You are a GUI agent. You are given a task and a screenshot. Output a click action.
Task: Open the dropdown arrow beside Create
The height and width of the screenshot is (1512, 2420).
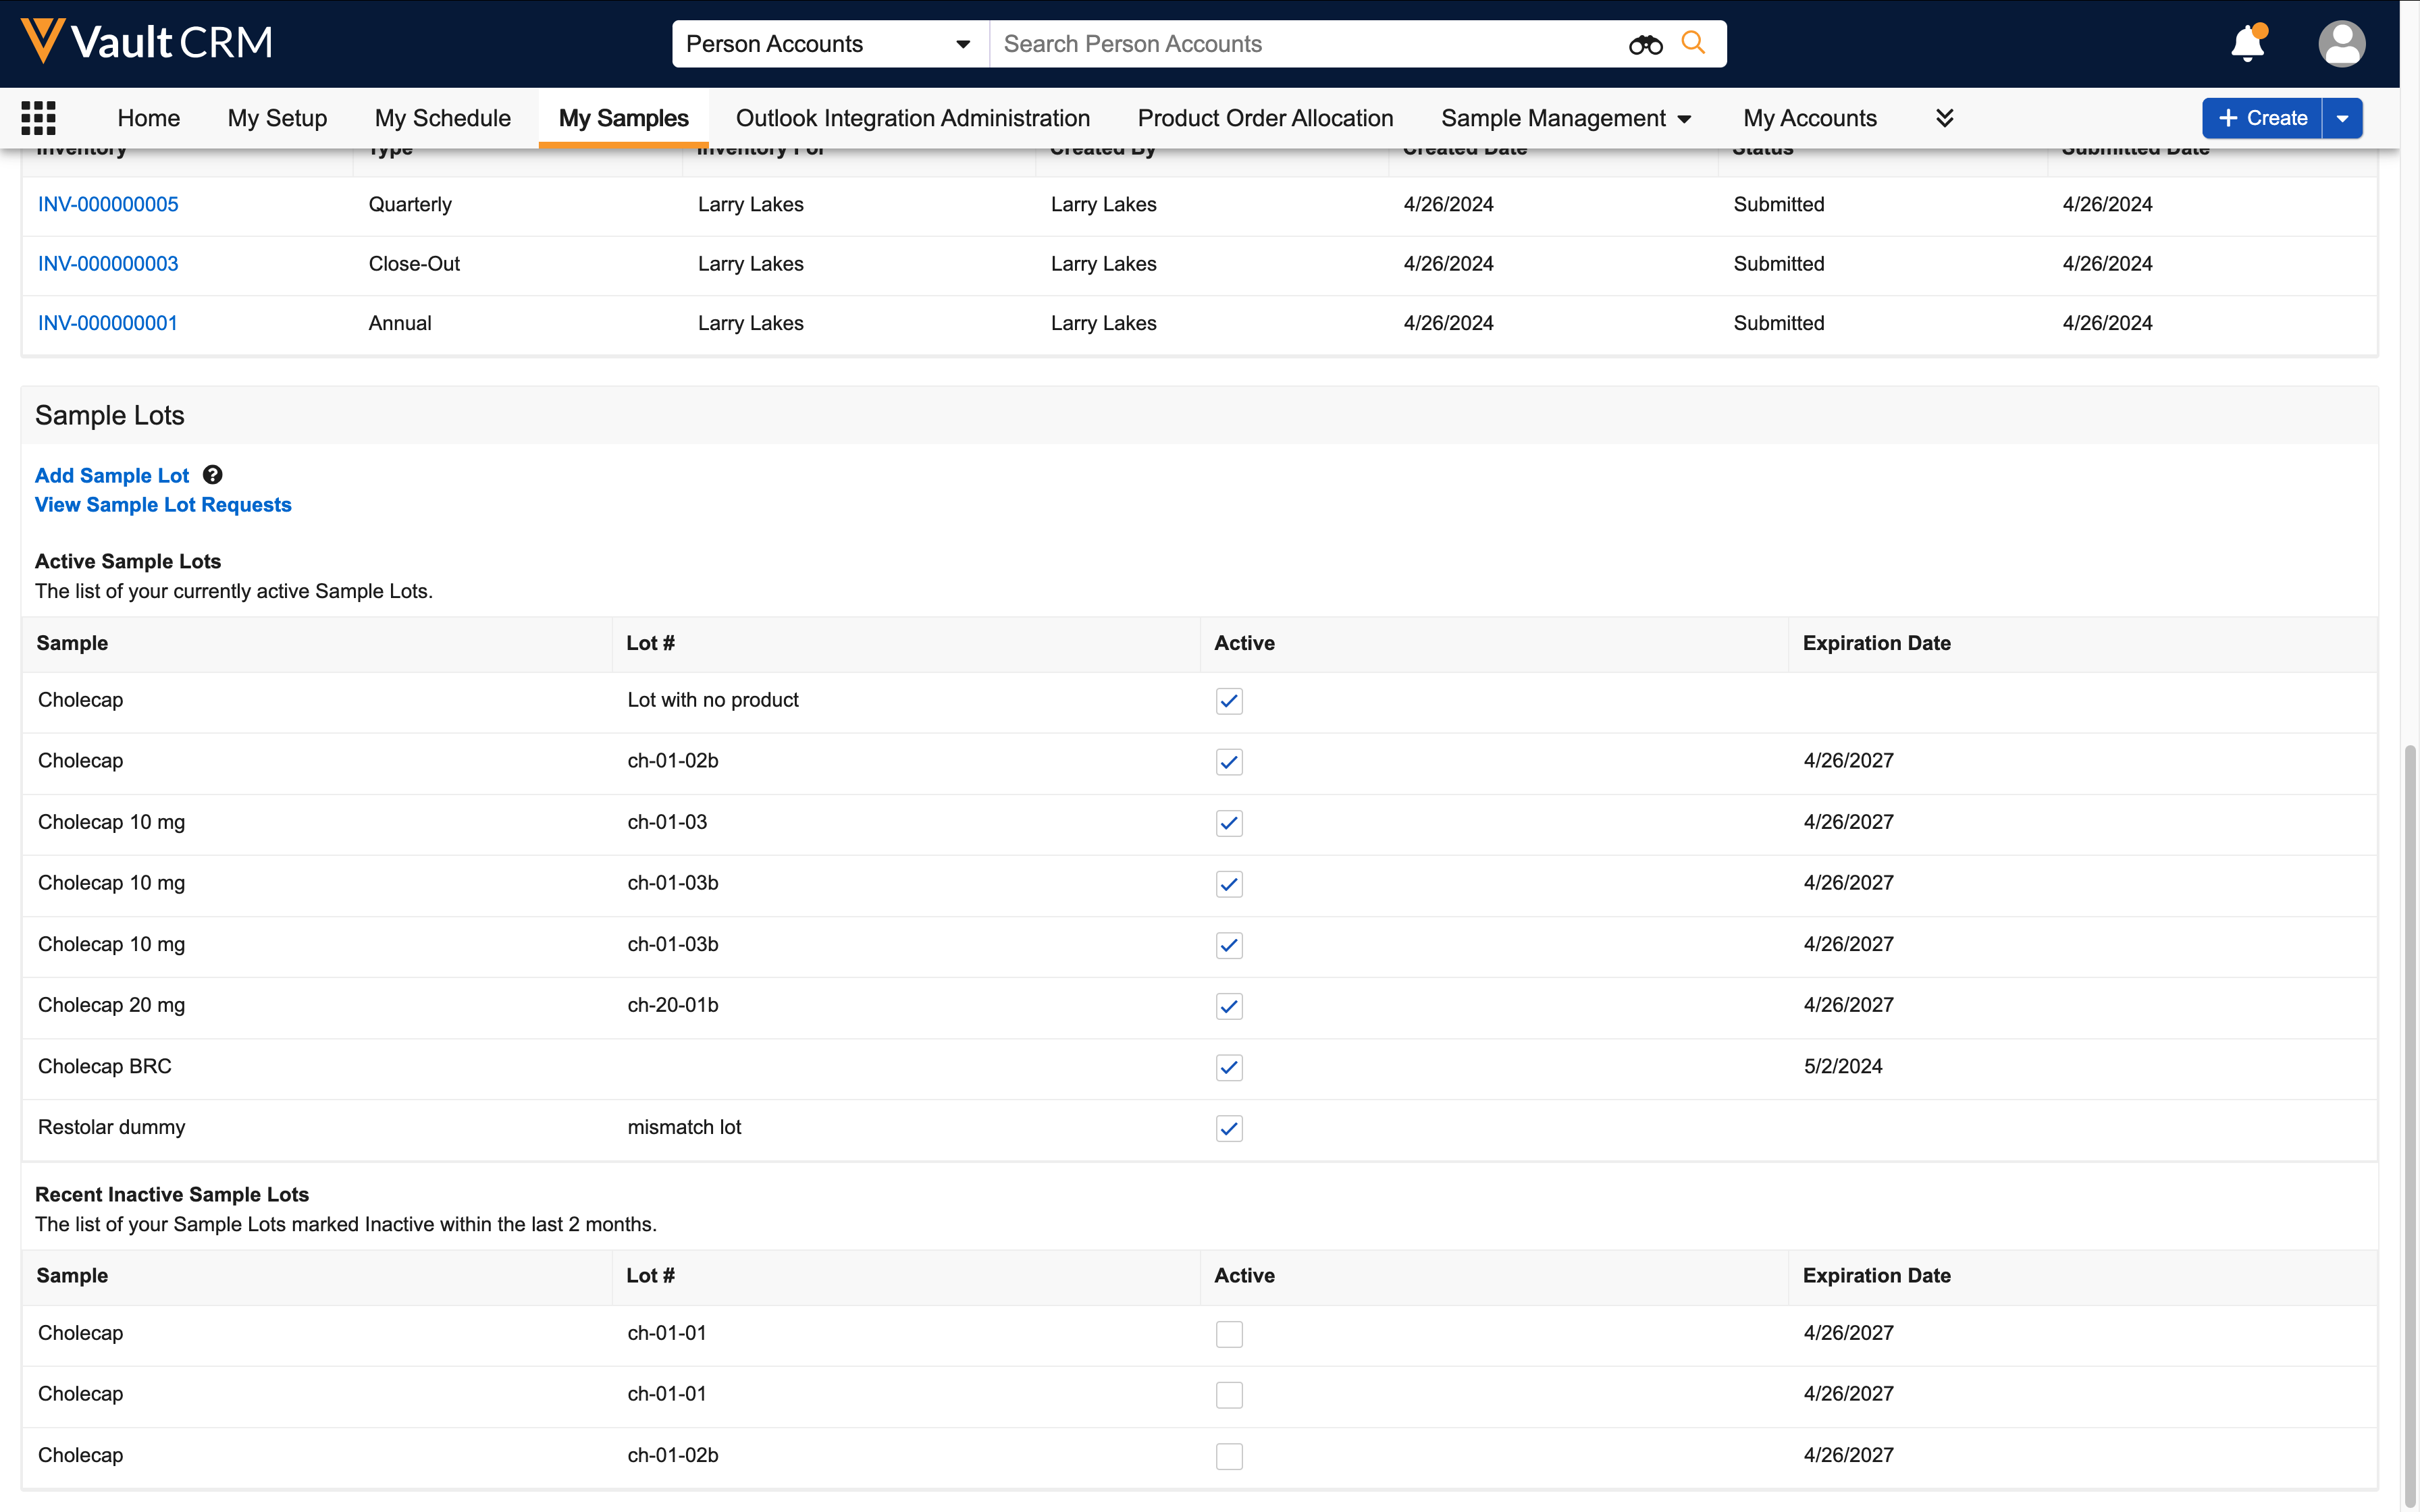[x=2342, y=118]
